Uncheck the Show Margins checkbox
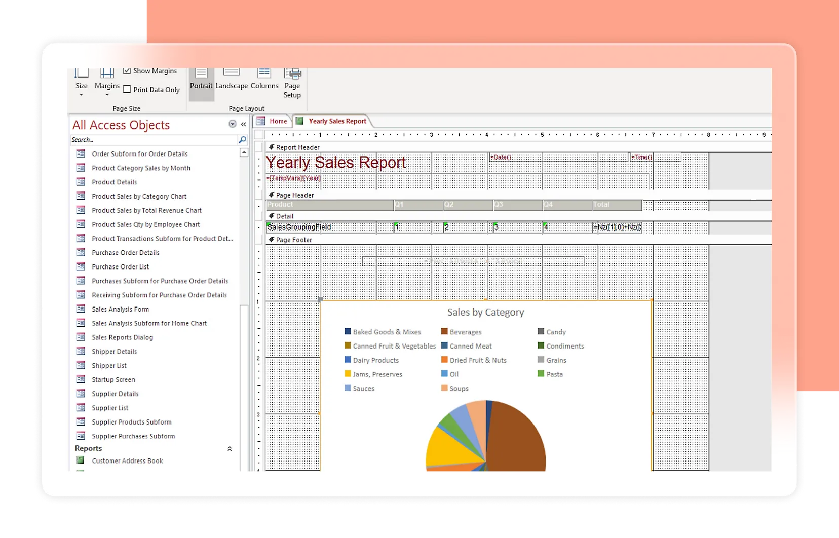The image size is (839, 538). pyautogui.click(x=127, y=71)
